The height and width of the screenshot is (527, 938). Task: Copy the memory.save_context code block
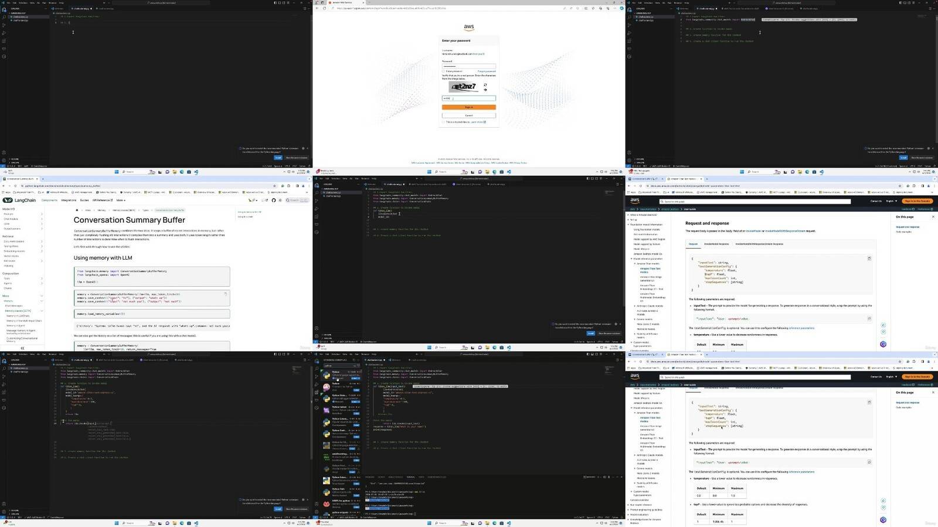click(226, 294)
